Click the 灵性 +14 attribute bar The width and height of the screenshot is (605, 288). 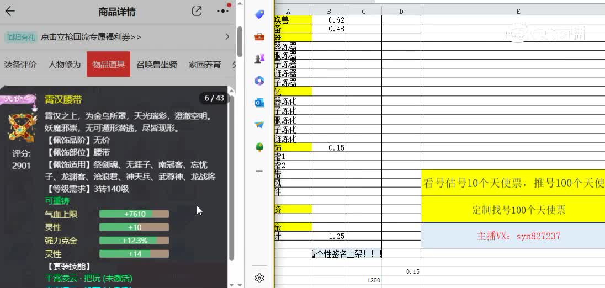click(134, 254)
